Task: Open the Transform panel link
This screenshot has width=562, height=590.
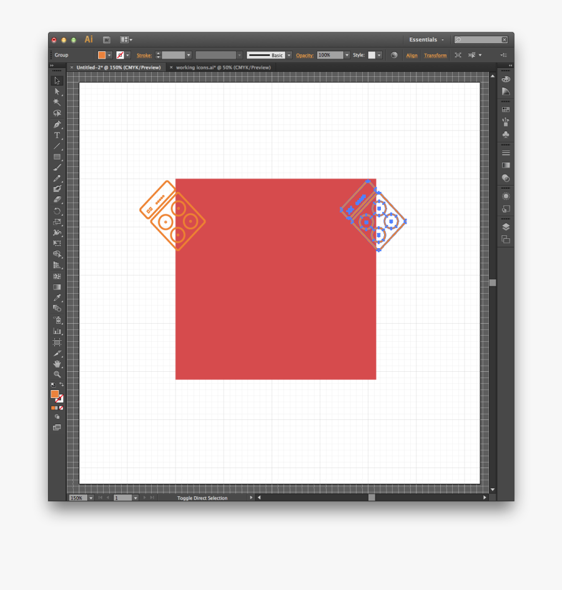Action: pos(435,56)
